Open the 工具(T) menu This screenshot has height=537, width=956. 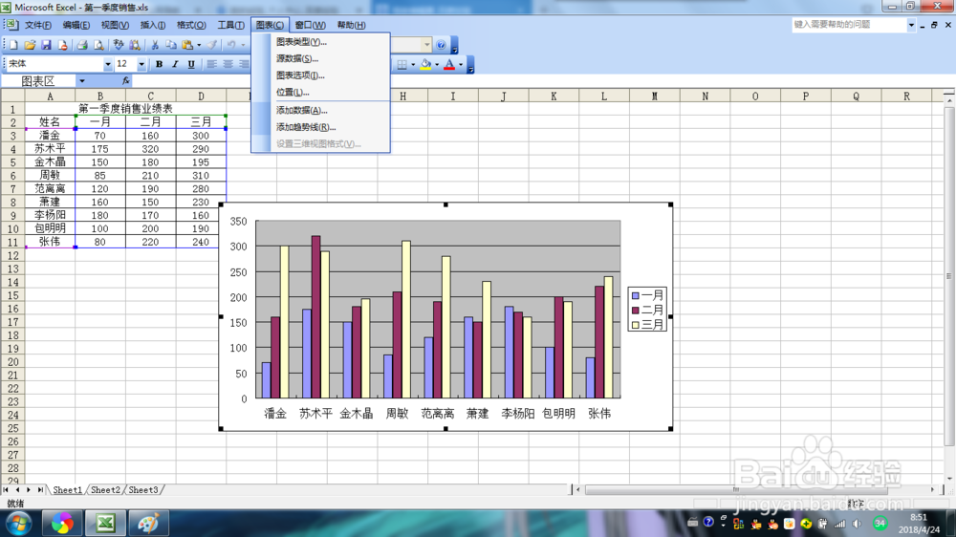230,25
